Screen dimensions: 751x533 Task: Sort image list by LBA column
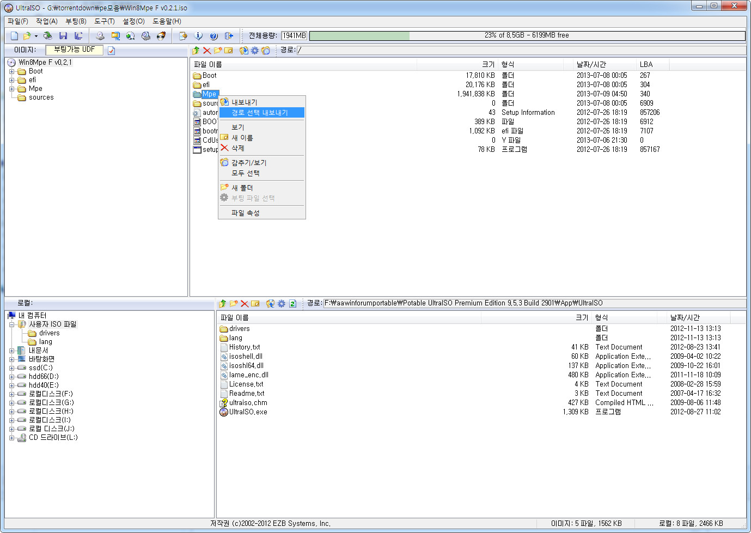coord(652,64)
